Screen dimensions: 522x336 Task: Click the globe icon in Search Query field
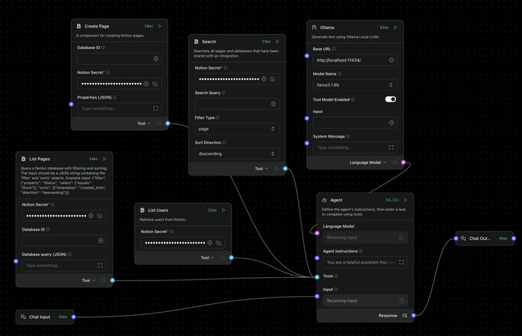click(273, 104)
